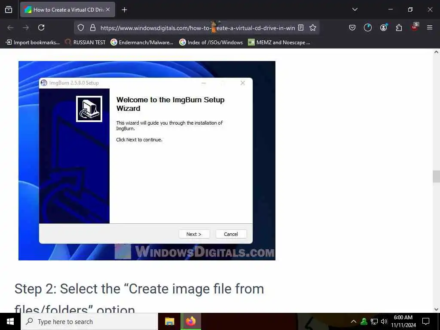The image size is (440, 330).
Task: Select the 'How to Create a Virtual CD Driv' tab
Action: 67,9
